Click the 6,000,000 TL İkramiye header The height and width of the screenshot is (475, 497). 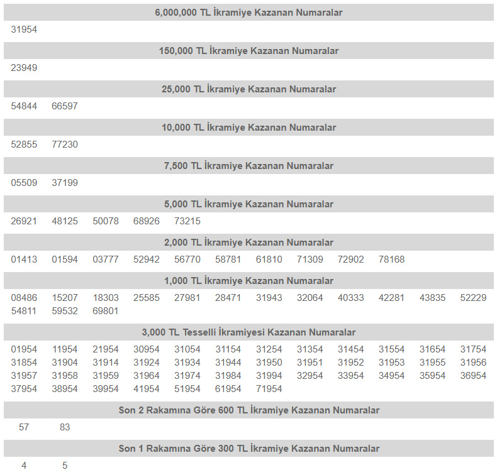pos(248,13)
